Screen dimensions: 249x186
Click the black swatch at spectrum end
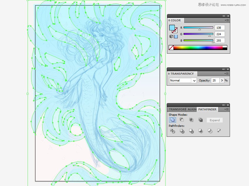pyautogui.click(x=225, y=49)
